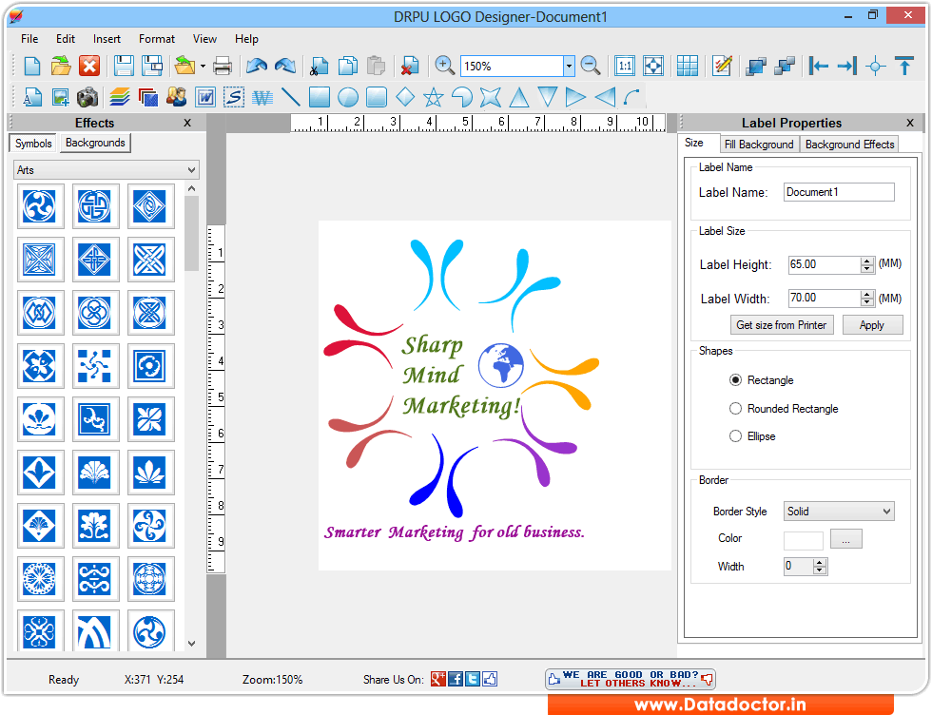Open the border color picker

click(845, 539)
